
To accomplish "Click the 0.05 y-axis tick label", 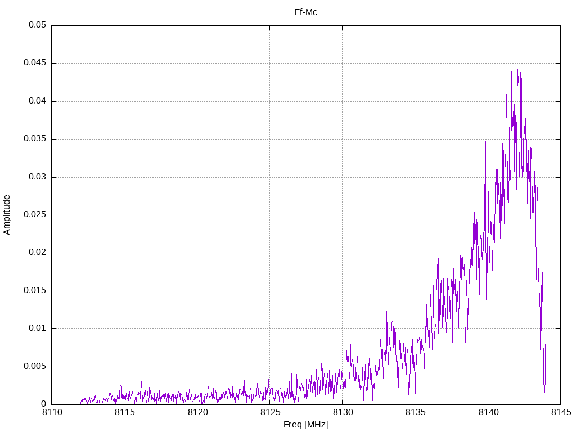I will coord(37,25).
